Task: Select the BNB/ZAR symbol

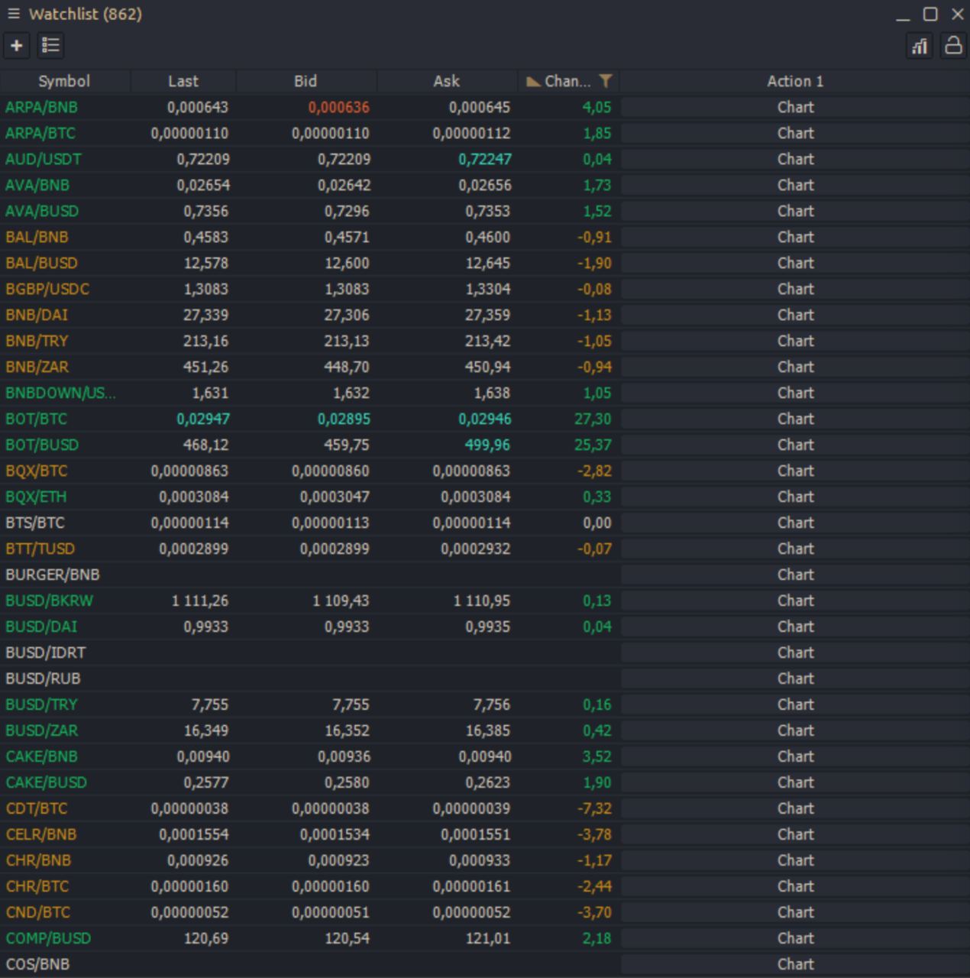Action: click(x=37, y=367)
